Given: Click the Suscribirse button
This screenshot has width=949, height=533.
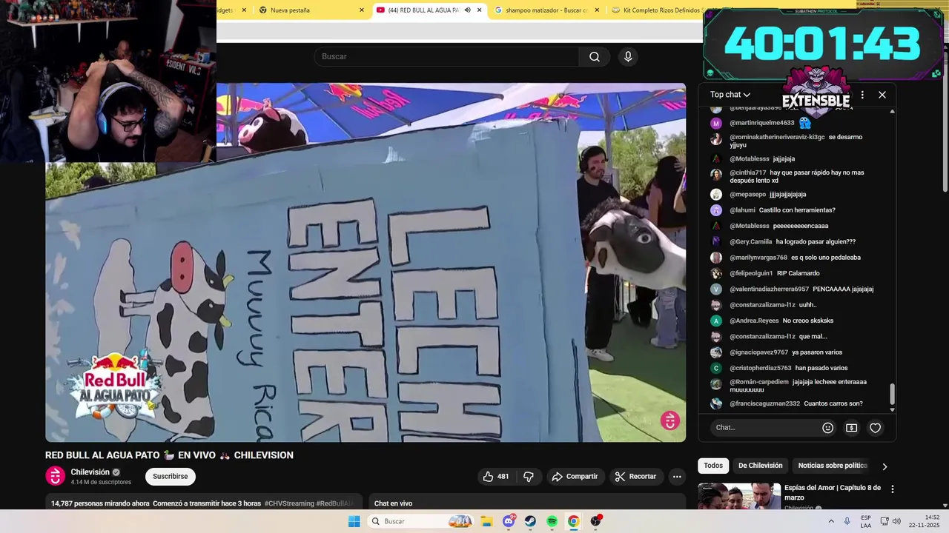Looking at the screenshot, I should [x=171, y=477].
